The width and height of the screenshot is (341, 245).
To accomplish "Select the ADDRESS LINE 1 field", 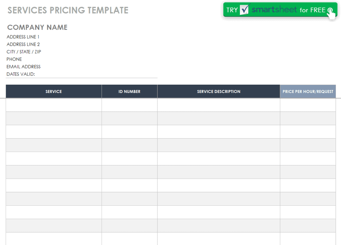I will tap(23, 37).
